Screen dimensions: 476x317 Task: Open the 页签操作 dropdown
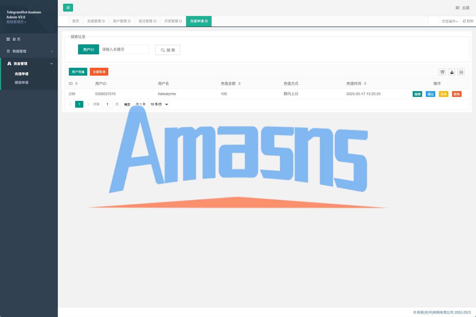point(450,21)
